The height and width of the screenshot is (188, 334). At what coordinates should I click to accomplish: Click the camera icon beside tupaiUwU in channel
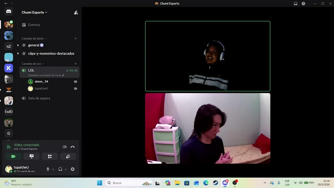pos(76,89)
